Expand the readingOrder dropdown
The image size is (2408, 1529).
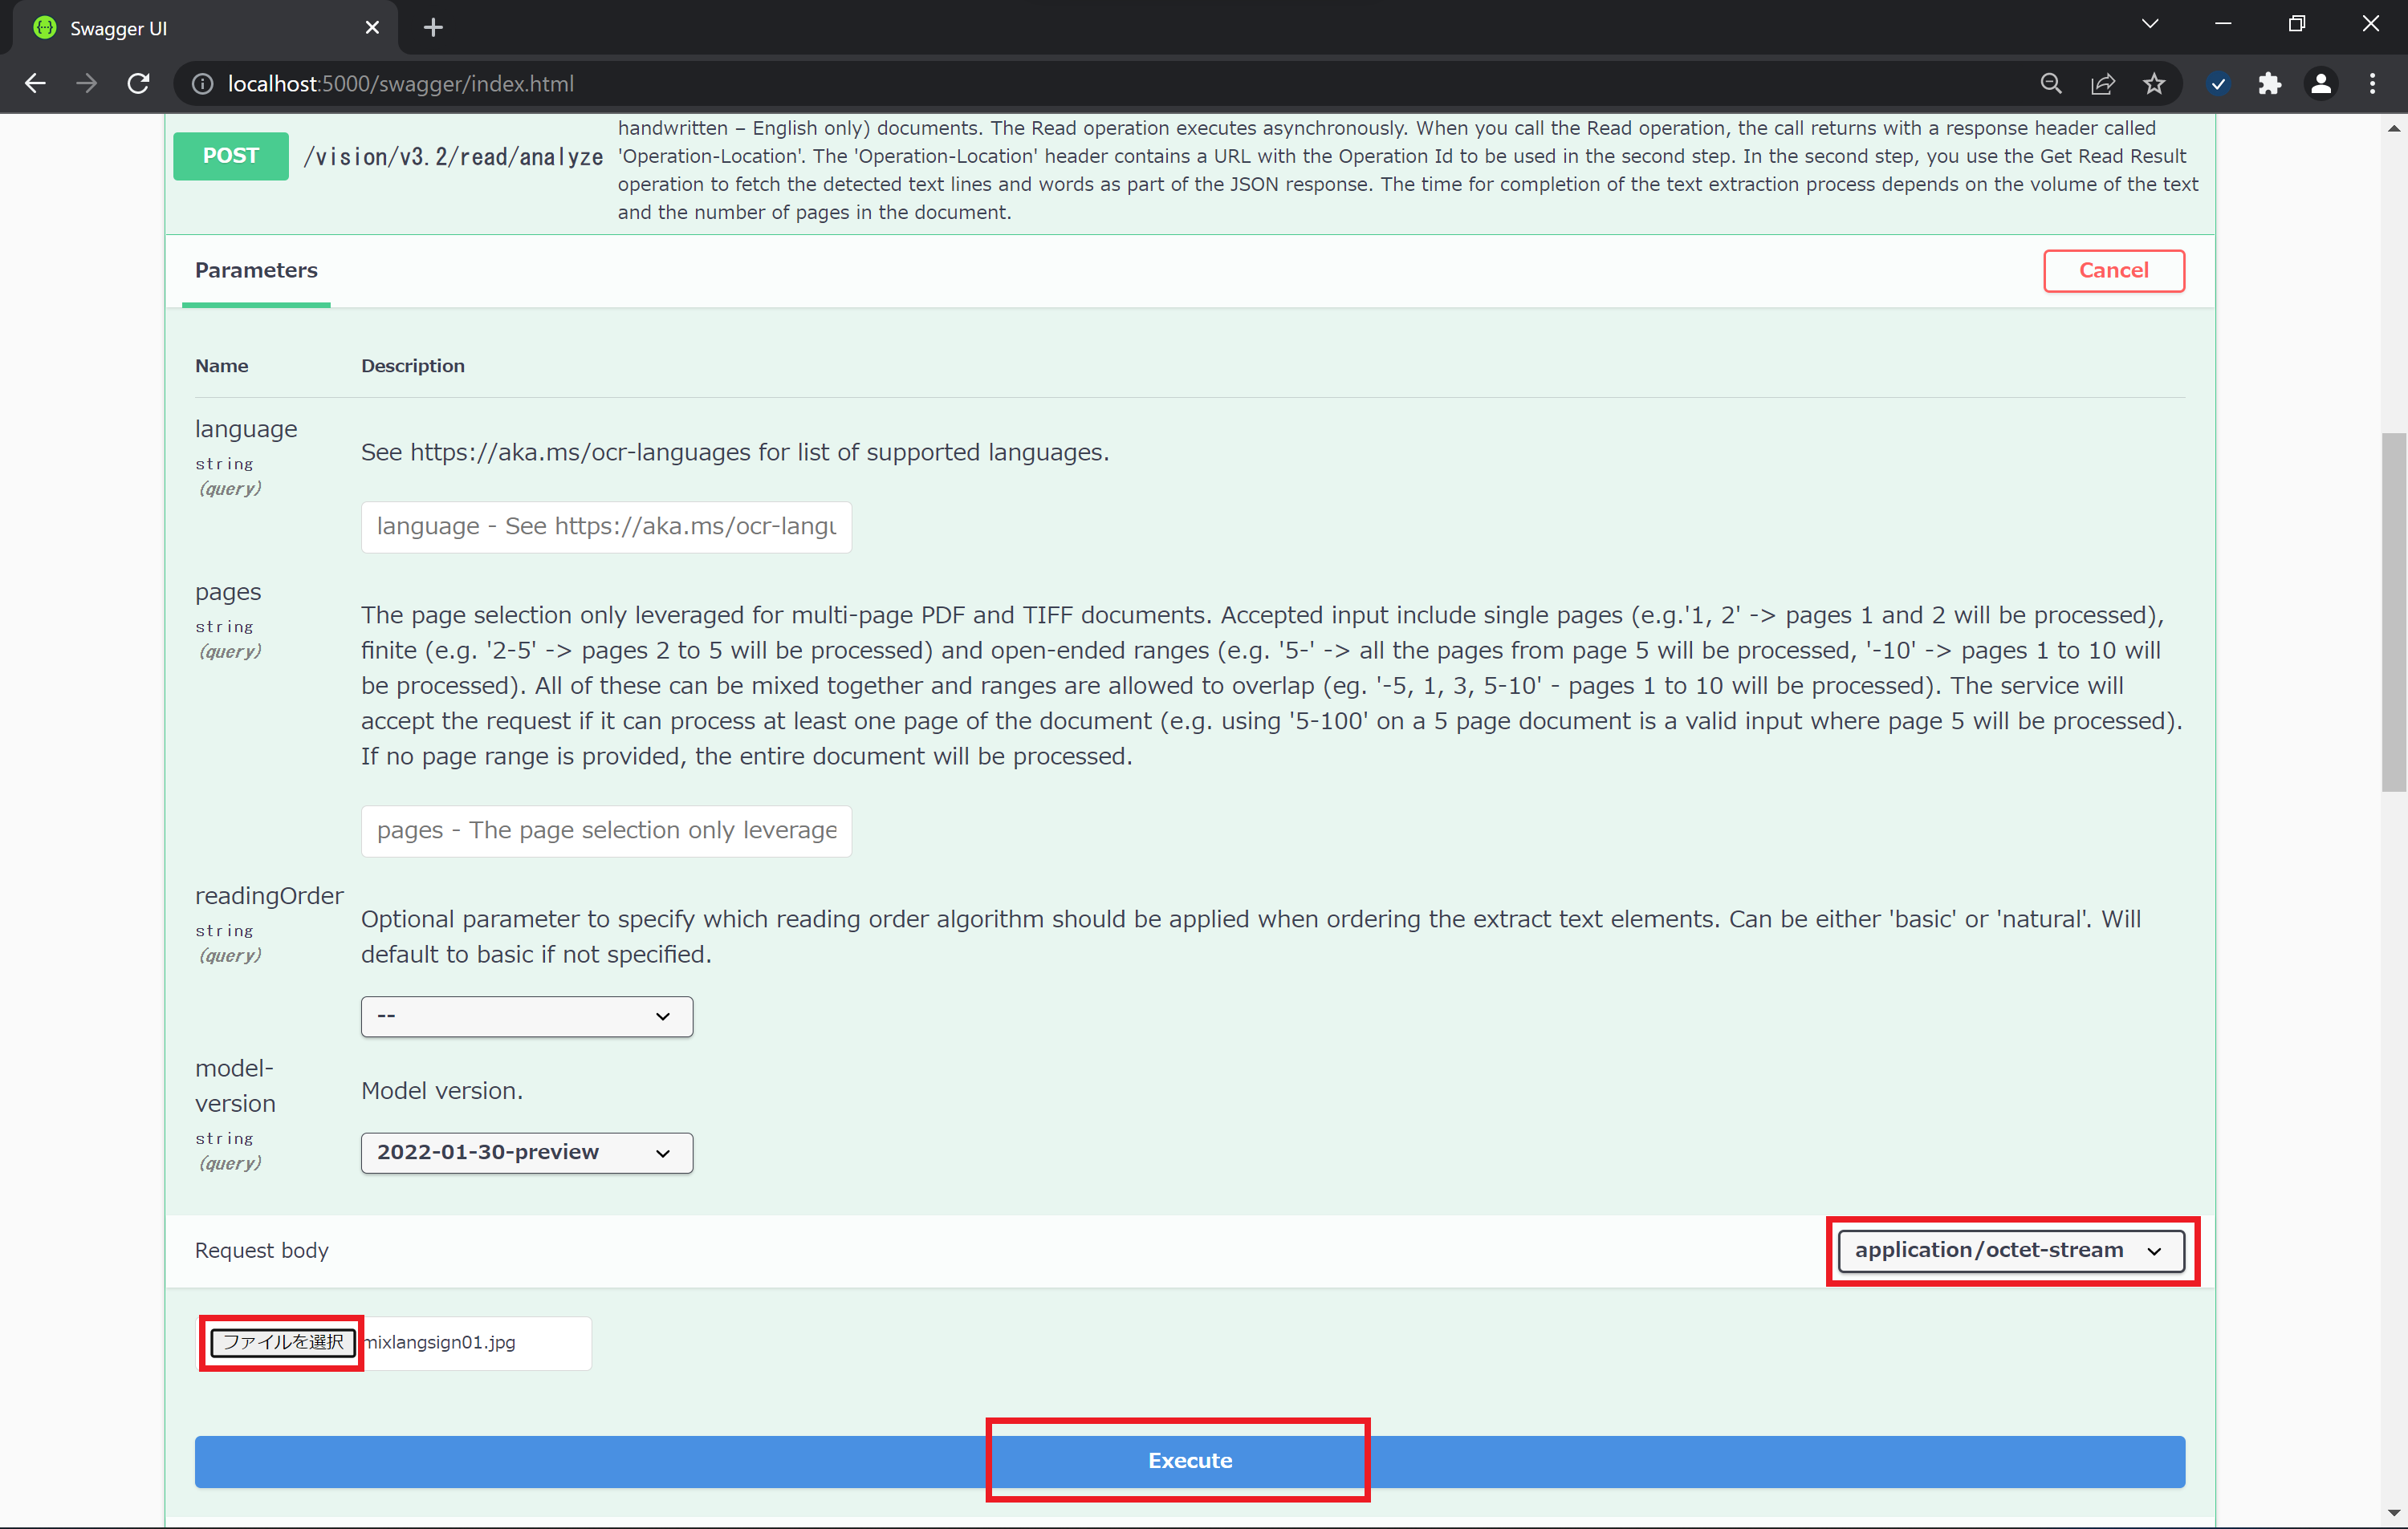coord(526,1016)
